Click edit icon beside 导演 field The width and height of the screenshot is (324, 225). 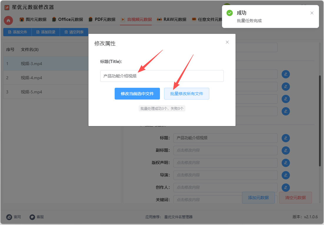[285, 175]
